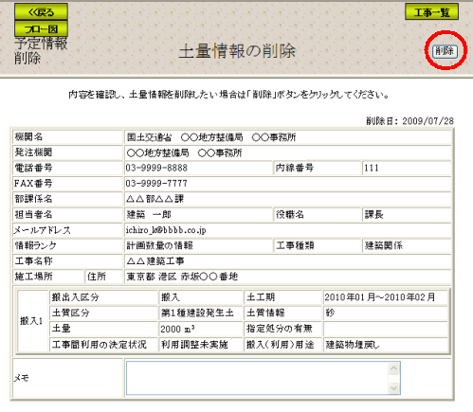Viewport: 473px width, 412px height.
Task: Click the FAX number 03-9999-7777 cell
Action: (287, 184)
